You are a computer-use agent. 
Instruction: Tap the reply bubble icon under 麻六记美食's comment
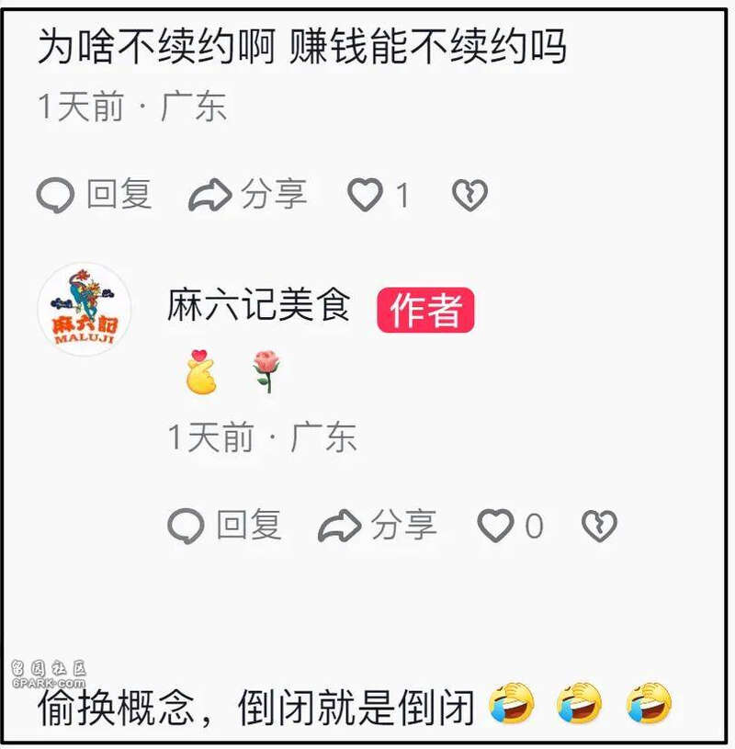point(186,526)
